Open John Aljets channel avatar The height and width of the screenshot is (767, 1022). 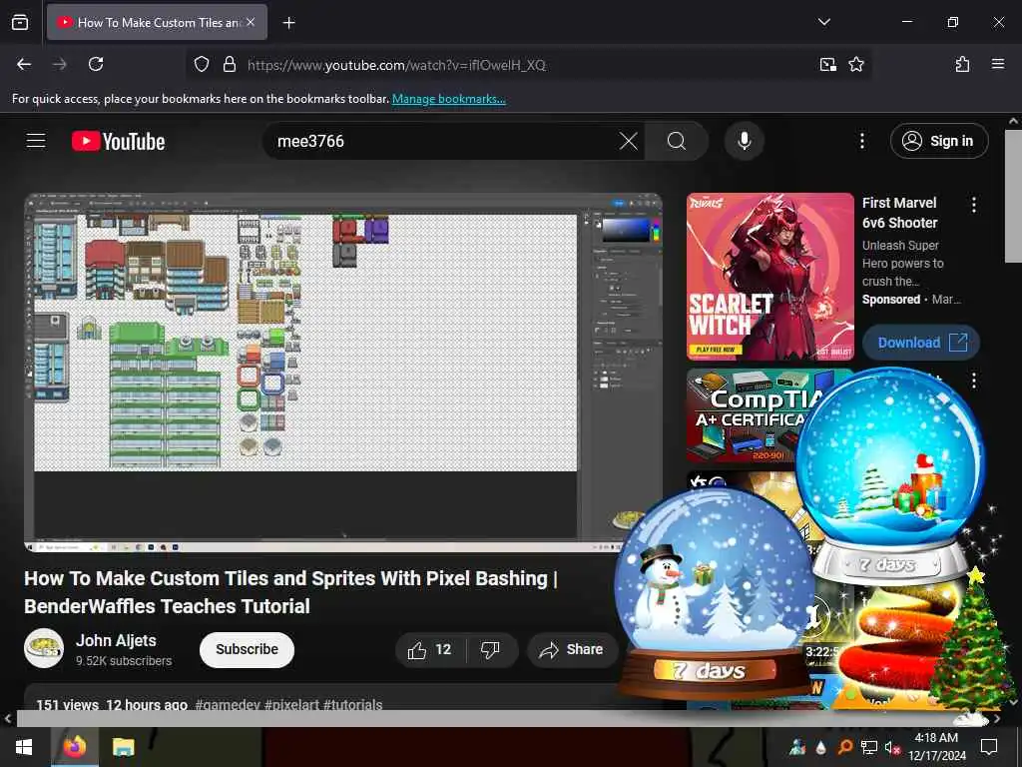[44, 648]
